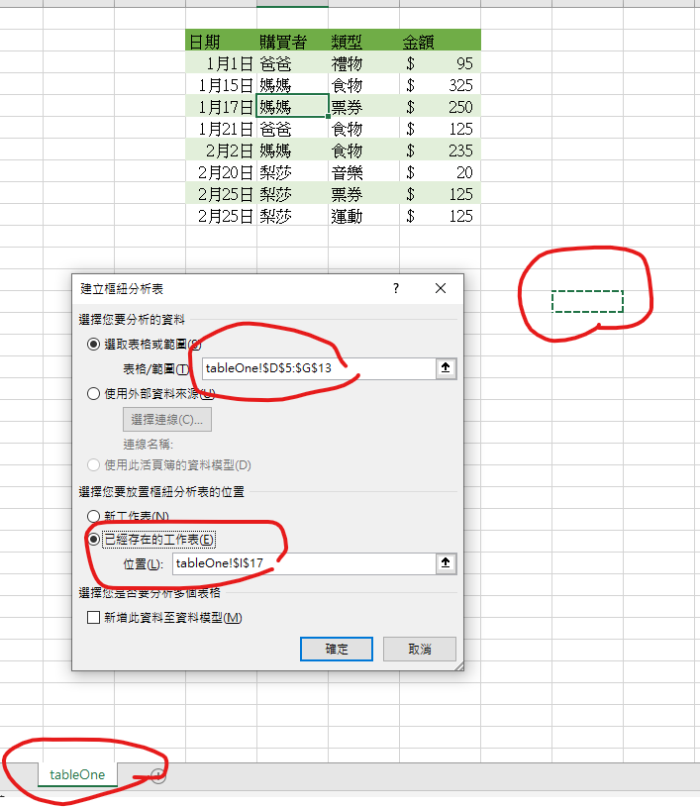Image resolution: width=700 pixels, height=807 pixels.
Task: Click the 表格/範圍 input field
Action: [x=317, y=368]
